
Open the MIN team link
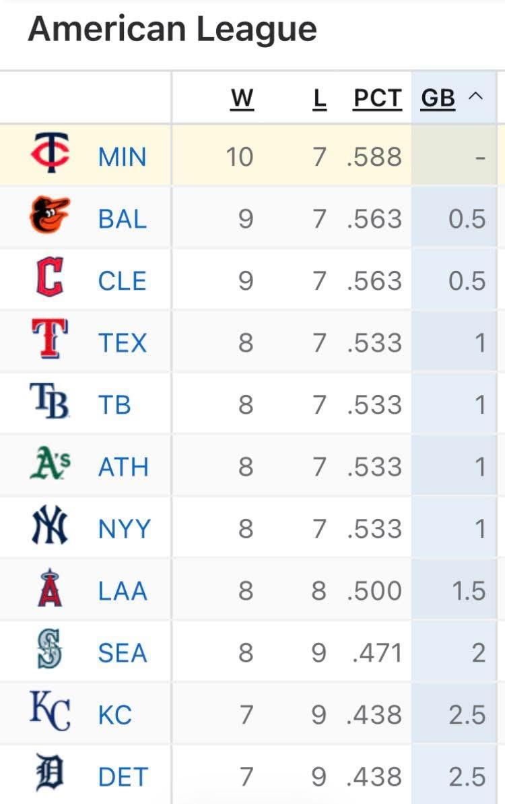(x=122, y=157)
